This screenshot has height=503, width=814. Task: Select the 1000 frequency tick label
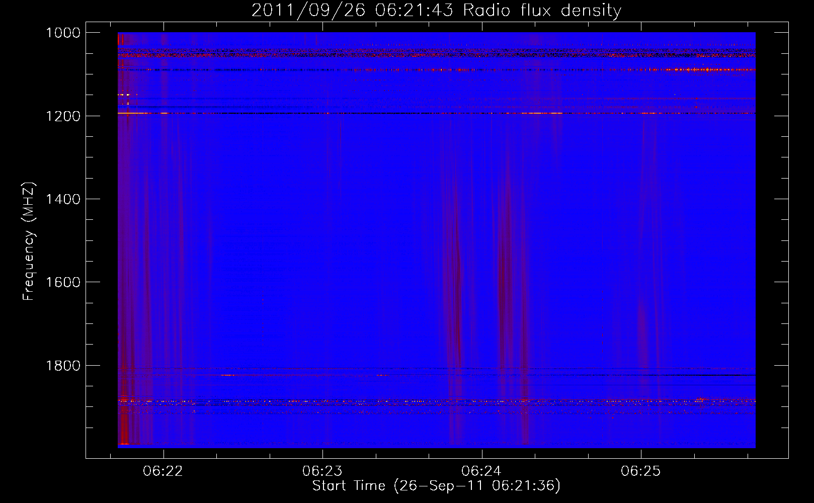point(63,33)
